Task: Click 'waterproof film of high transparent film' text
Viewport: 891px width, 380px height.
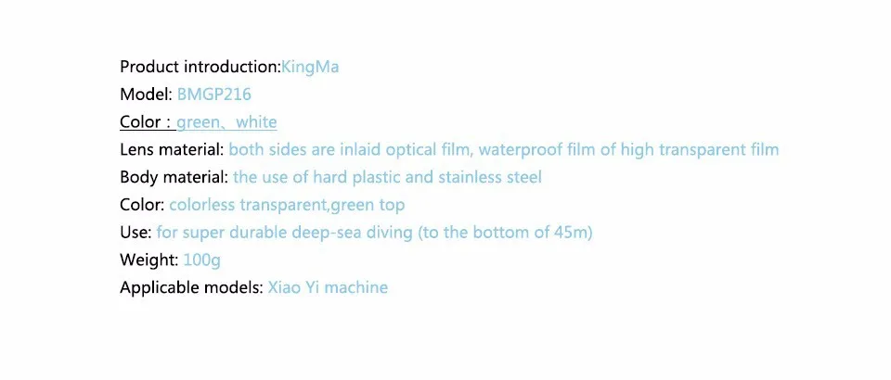Action: 628,149
